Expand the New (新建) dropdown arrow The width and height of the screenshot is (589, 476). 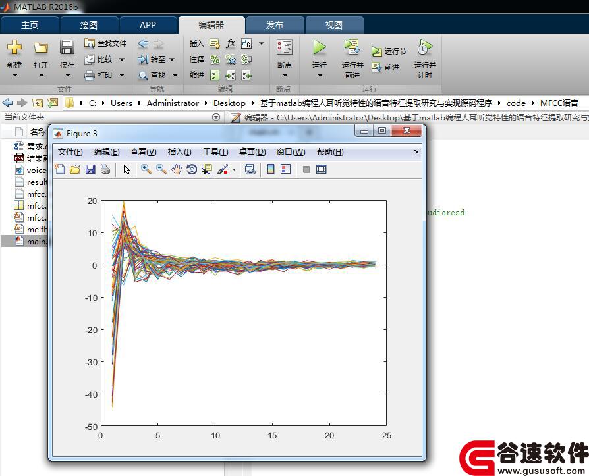[14, 75]
